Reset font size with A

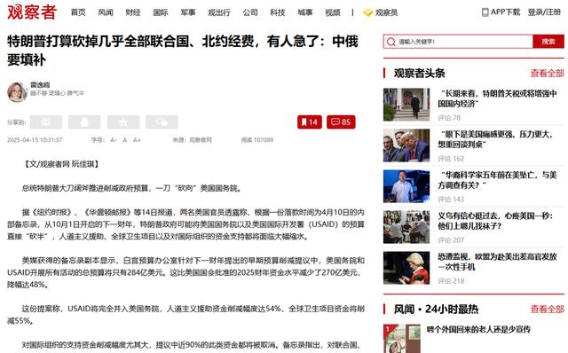pos(125,140)
